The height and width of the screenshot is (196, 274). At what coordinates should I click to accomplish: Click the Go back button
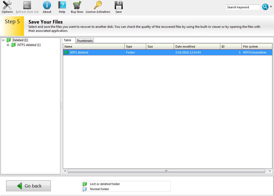point(28,186)
